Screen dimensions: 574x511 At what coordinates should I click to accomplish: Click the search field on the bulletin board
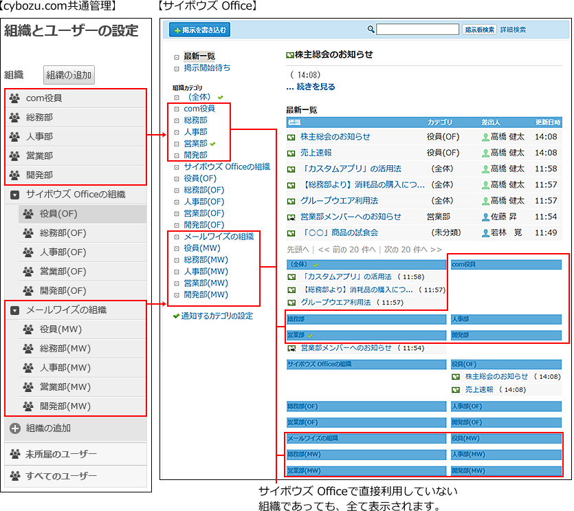(x=417, y=30)
